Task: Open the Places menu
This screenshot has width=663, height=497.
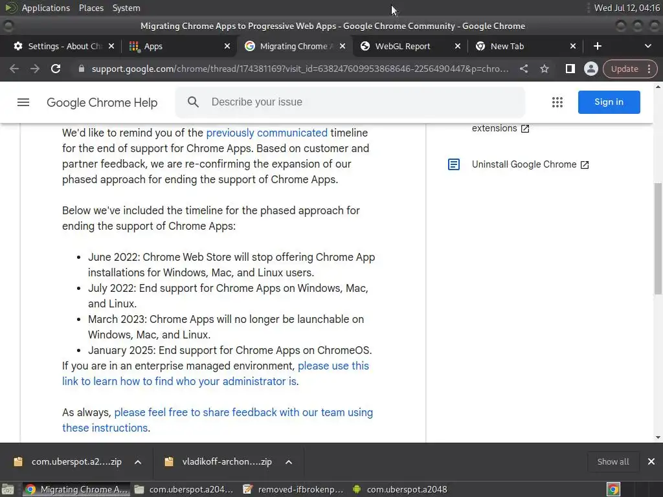Action: click(91, 8)
